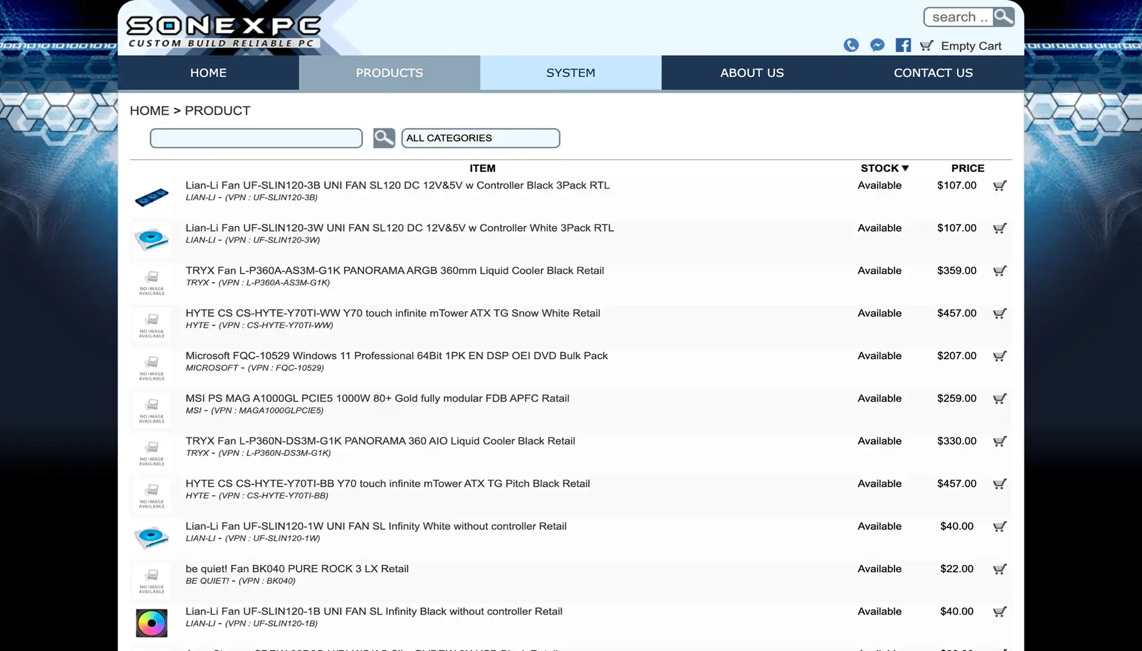The width and height of the screenshot is (1142, 651).
Task: Click the PRICE column header
Action: (x=968, y=168)
